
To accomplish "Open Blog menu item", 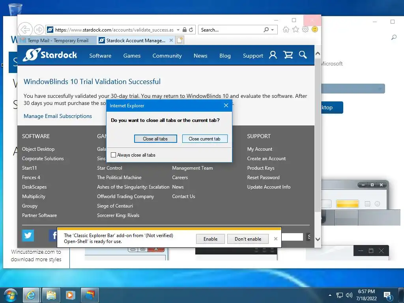I will coord(225,56).
